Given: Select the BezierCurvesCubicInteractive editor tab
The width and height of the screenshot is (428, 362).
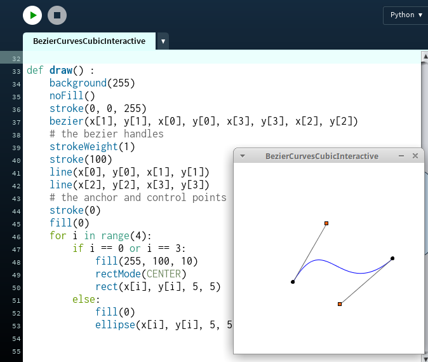Looking at the screenshot, I should tap(90, 41).
